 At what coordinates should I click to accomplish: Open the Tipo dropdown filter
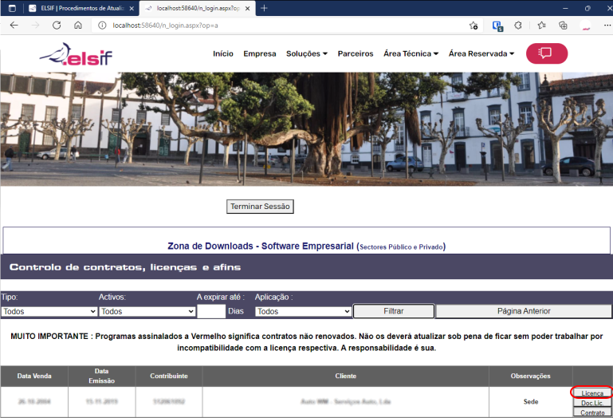(x=49, y=311)
